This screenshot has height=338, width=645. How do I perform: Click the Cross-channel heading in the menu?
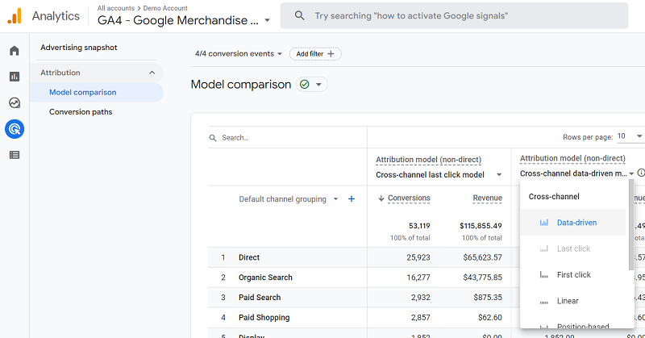554,197
